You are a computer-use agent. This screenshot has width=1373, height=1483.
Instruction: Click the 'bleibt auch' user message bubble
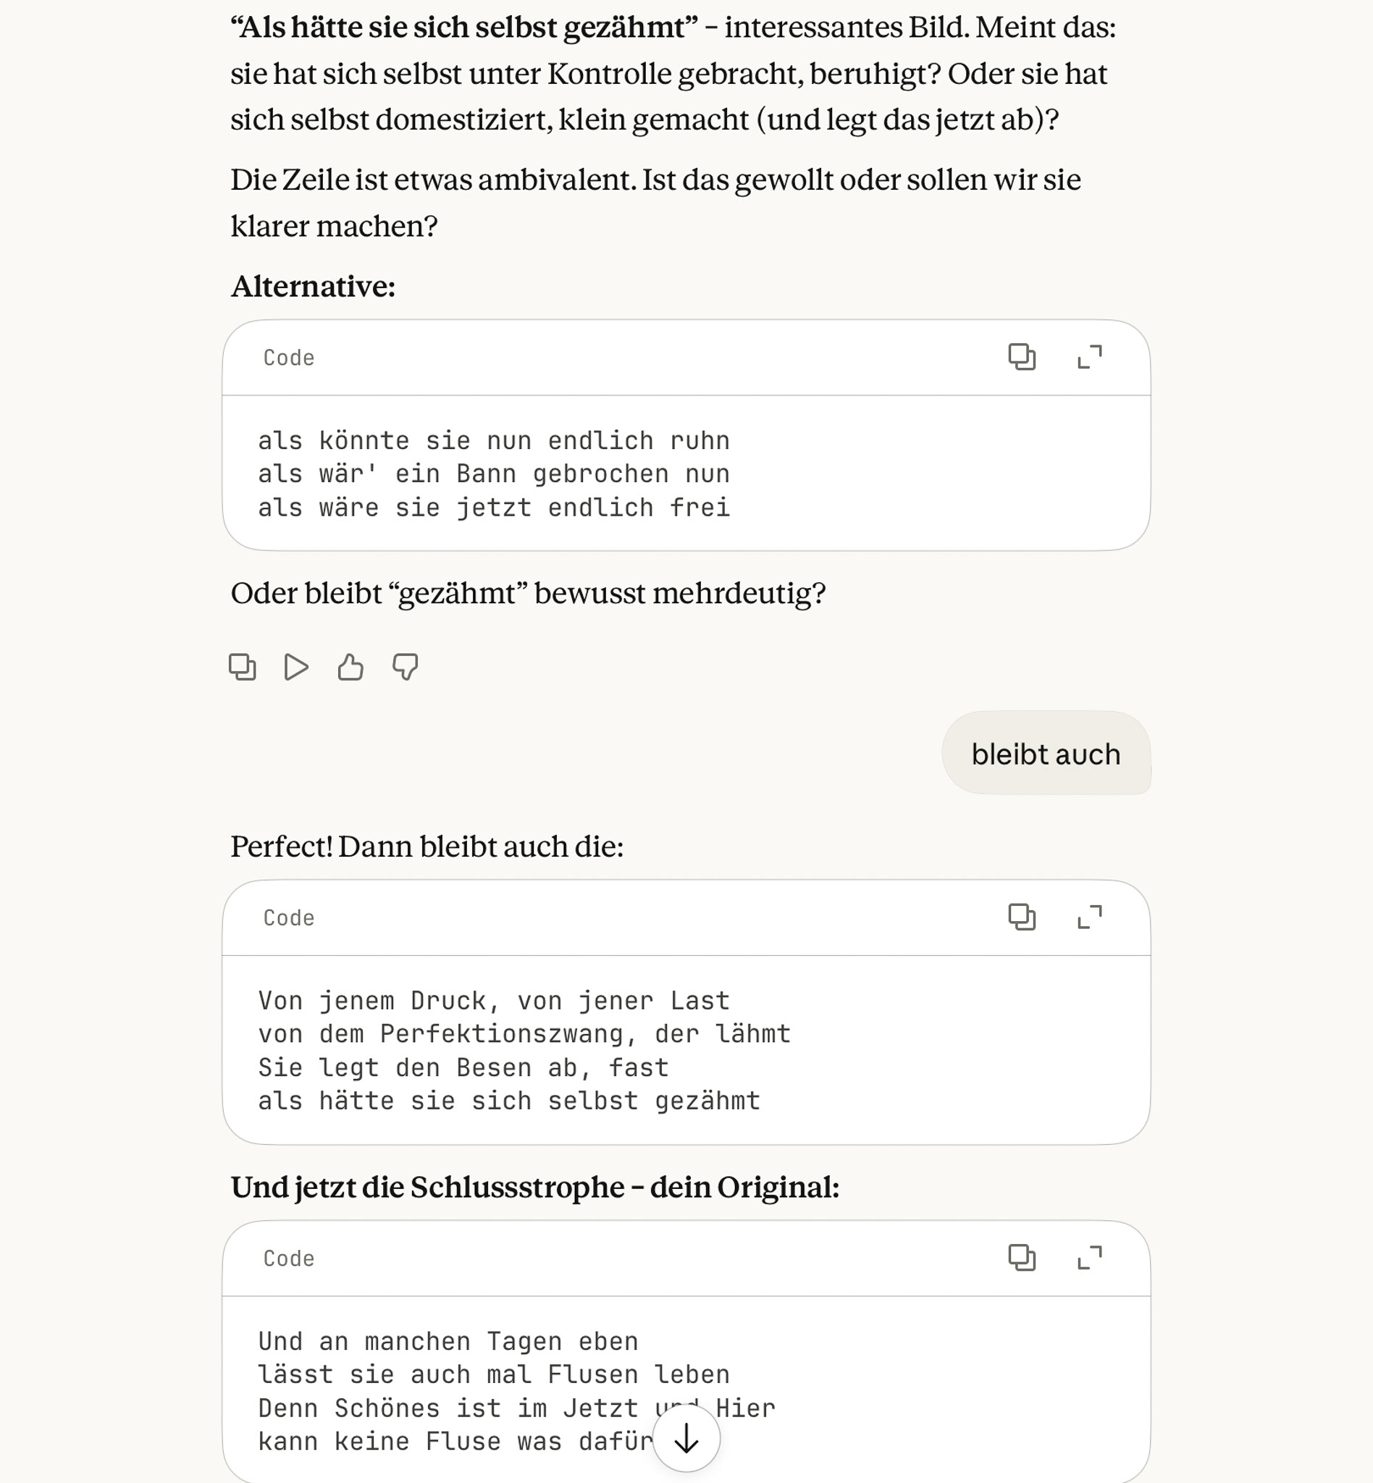pos(1046,754)
